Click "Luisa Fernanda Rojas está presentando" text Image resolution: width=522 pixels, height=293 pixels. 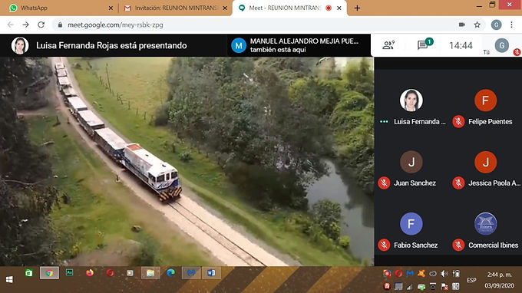111,45
